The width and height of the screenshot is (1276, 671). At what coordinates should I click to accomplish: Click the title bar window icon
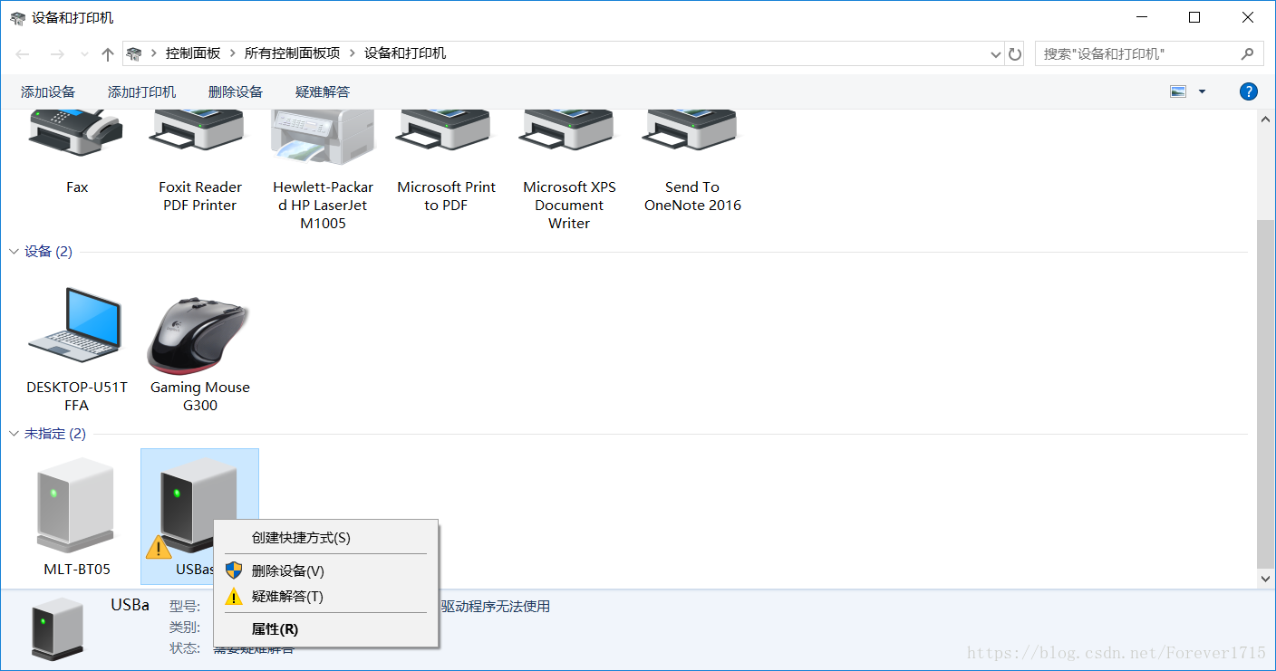(18, 18)
